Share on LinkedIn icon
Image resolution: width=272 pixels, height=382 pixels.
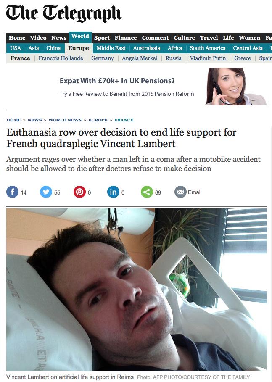[114, 192]
